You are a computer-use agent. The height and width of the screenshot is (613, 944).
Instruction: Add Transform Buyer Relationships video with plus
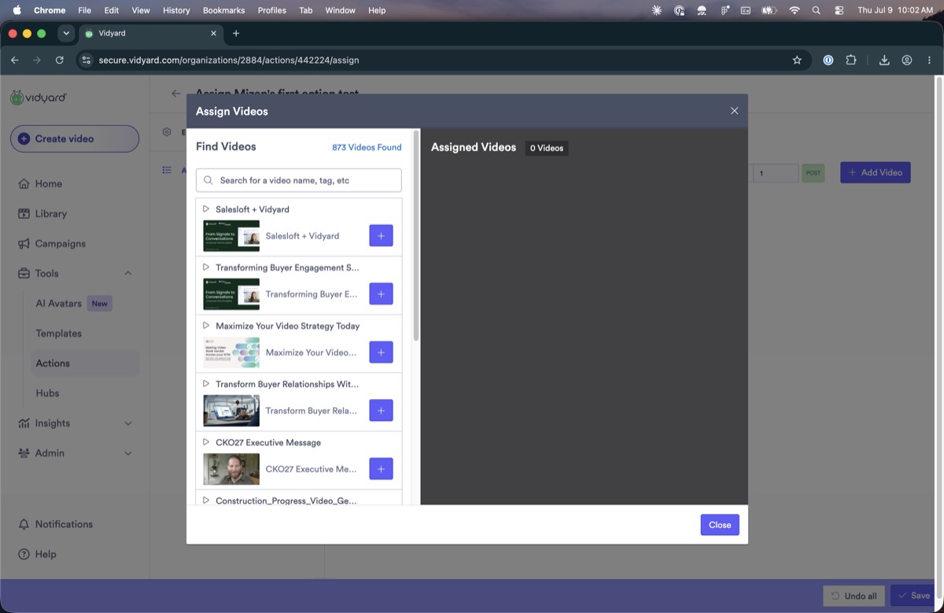click(x=381, y=410)
